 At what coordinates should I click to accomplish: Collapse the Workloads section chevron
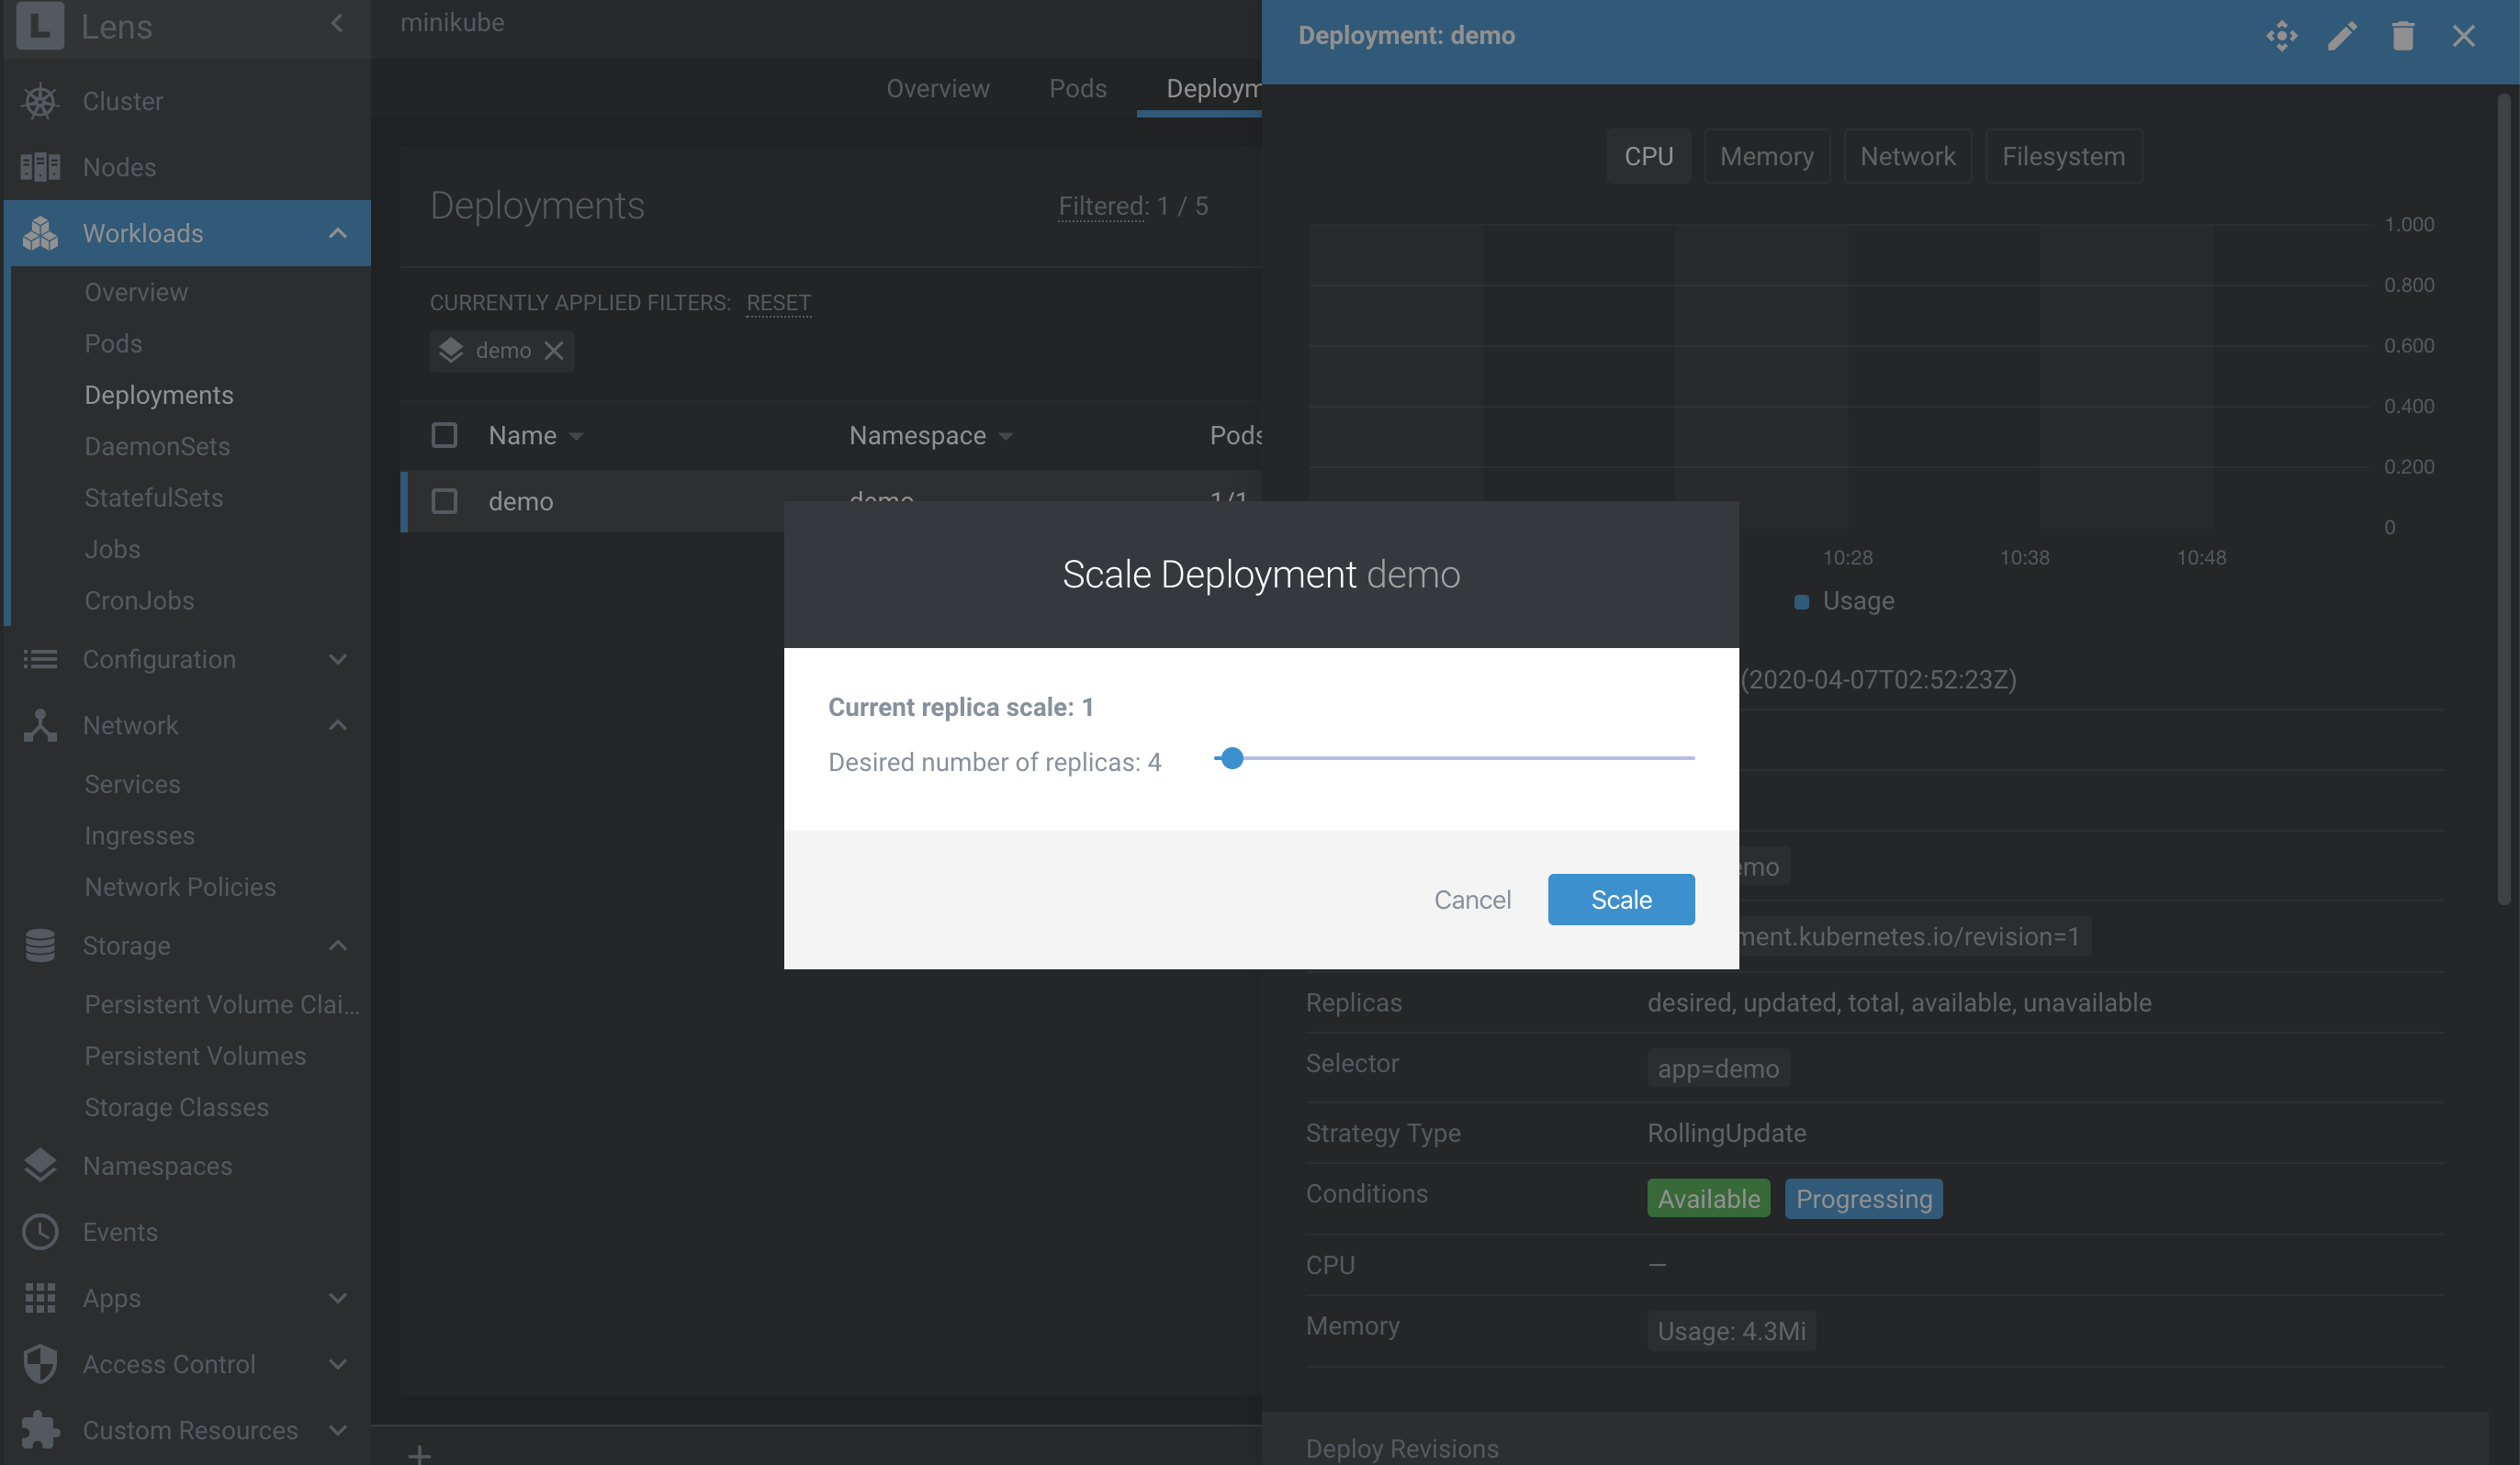coord(338,233)
